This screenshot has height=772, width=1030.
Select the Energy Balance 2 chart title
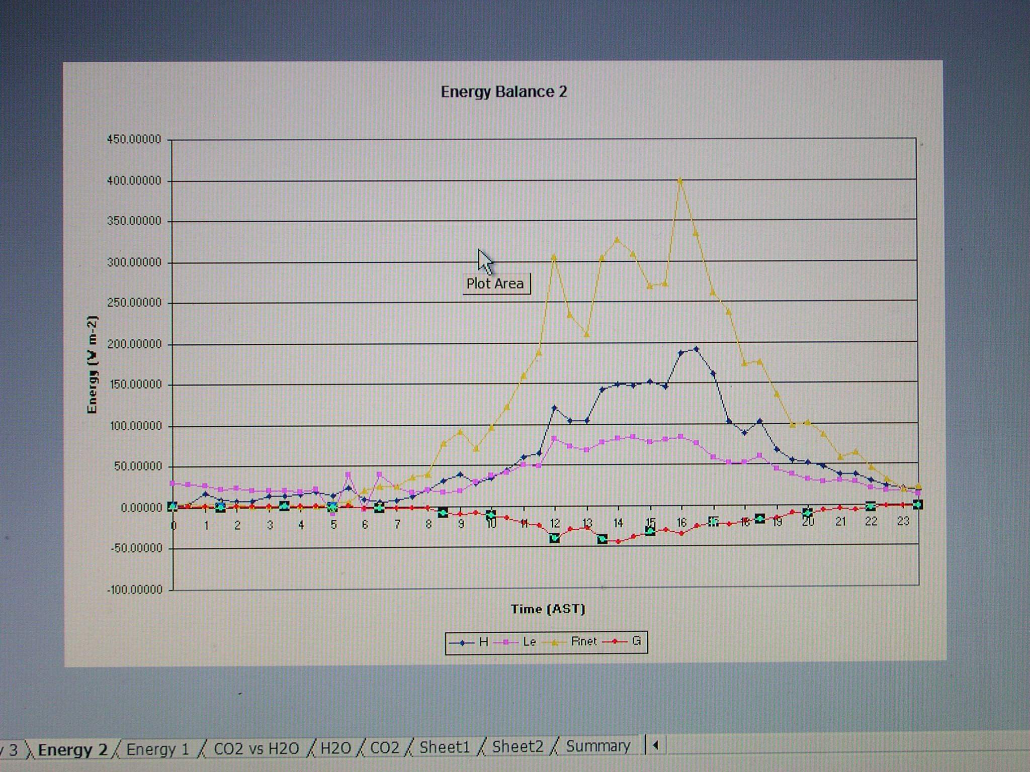point(503,92)
